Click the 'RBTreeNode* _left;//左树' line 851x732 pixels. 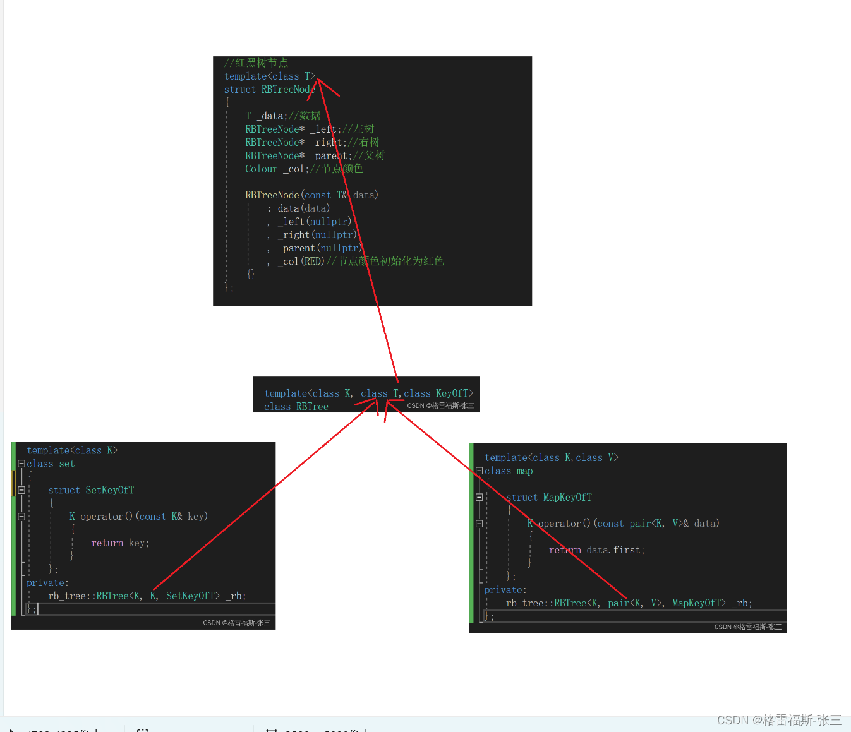[x=310, y=129]
